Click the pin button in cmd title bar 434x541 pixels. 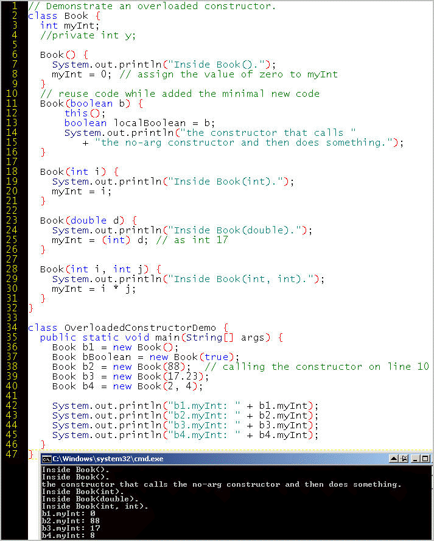(404, 459)
